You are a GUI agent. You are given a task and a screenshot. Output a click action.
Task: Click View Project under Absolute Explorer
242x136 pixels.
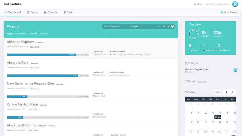(34, 47)
